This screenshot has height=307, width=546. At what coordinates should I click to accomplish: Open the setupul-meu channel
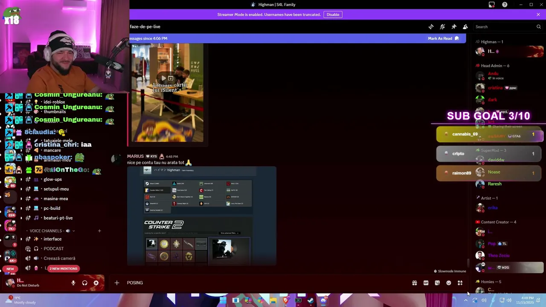pos(56,189)
